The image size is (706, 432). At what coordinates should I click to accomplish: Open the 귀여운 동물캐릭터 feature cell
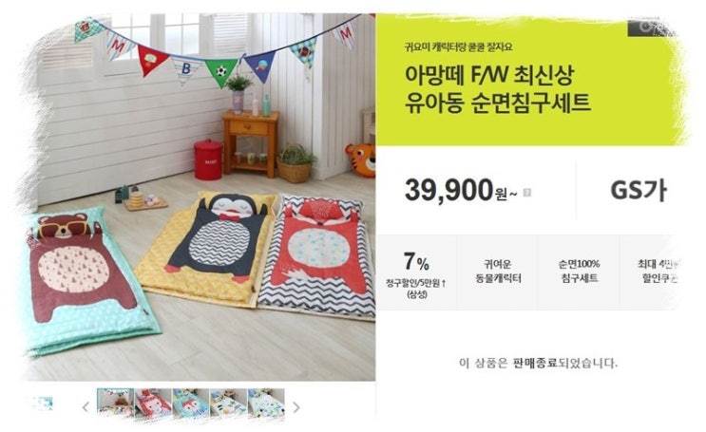coord(498,272)
